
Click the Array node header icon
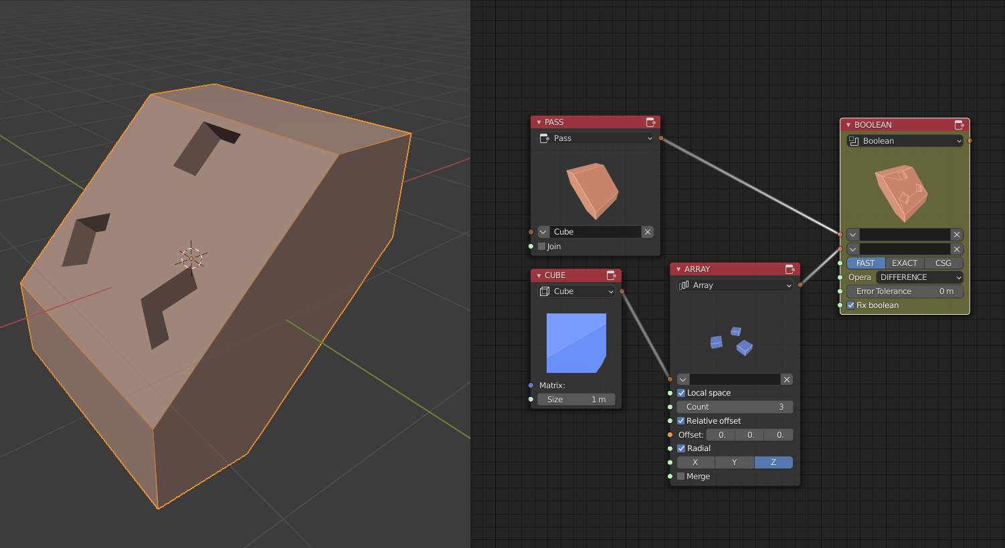pos(790,269)
